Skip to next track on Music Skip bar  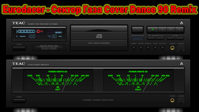pos(160,38)
